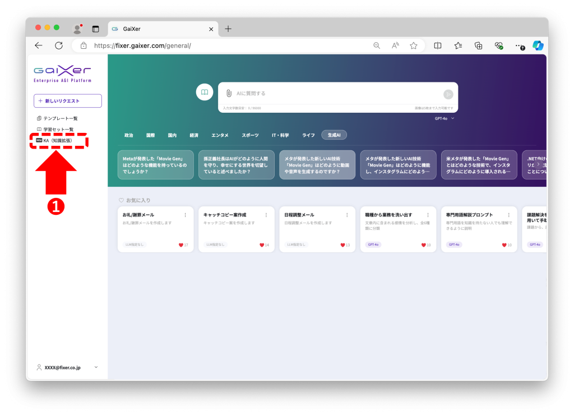Click the paperclip attachment icon

click(x=229, y=94)
